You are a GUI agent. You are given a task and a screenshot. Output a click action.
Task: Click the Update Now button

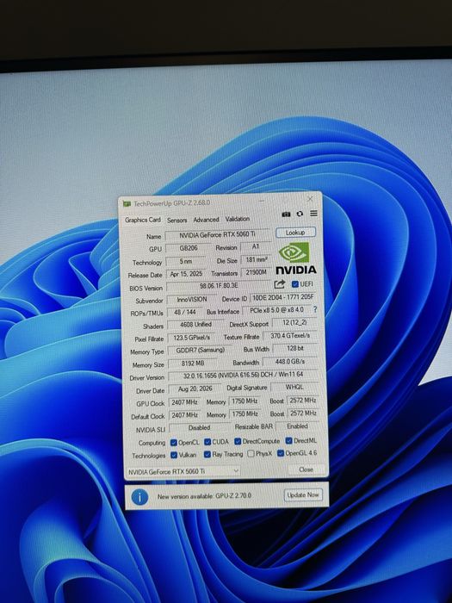(x=303, y=495)
